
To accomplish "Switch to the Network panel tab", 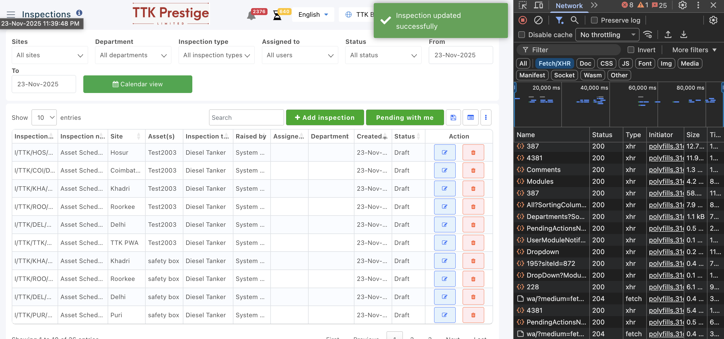I will click(569, 6).
